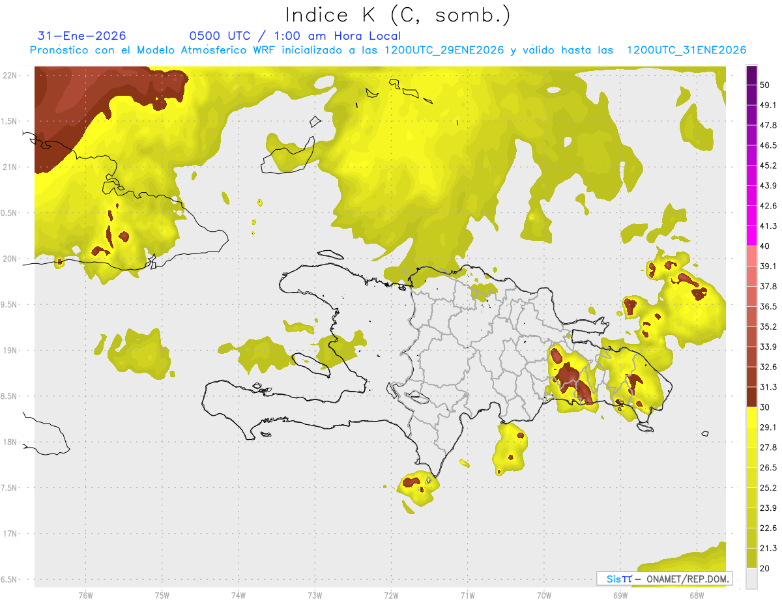Click the olive swatch between 21.3 and 20
Screen dimensions: 782x604
point(752,558)
